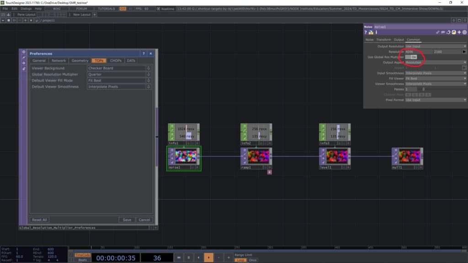The image size is (468, 263).
Task: Enable Loop range limit mode
Action: (x=240, y=260)
